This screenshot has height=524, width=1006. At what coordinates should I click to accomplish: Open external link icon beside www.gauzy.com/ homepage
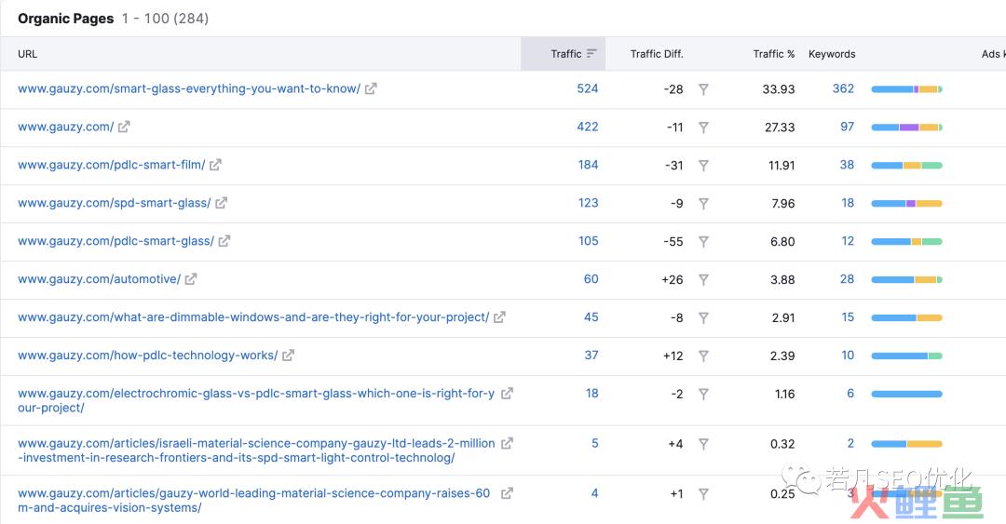point(124,127)
